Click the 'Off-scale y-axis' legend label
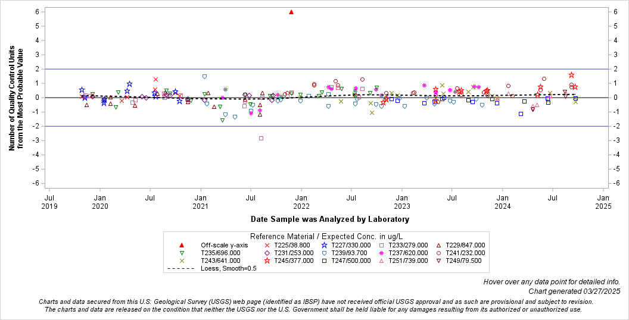The image size is (629, 320). pyautogui.click(x=224, y=245)
